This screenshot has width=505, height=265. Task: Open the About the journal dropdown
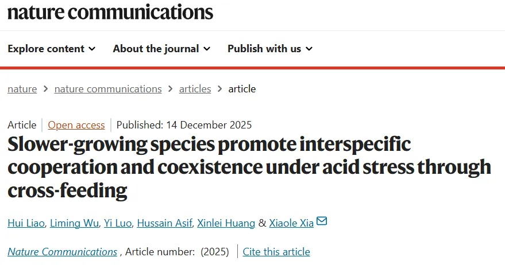[161, 49]
